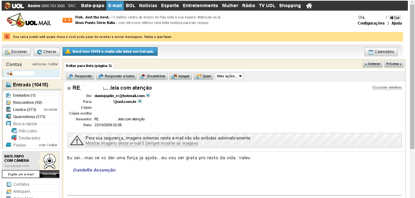Open the Quarentena folder

(x=29, y=117)
